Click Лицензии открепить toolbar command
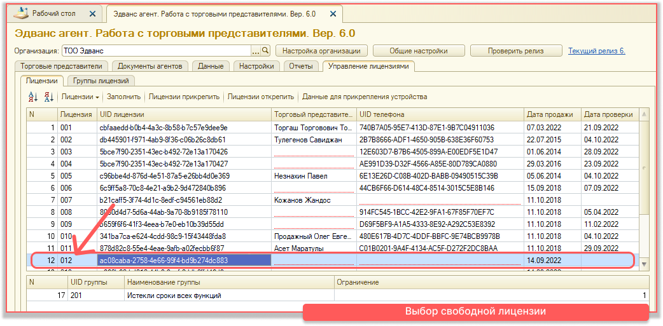The image size is (663, 326). click(260, 97)
